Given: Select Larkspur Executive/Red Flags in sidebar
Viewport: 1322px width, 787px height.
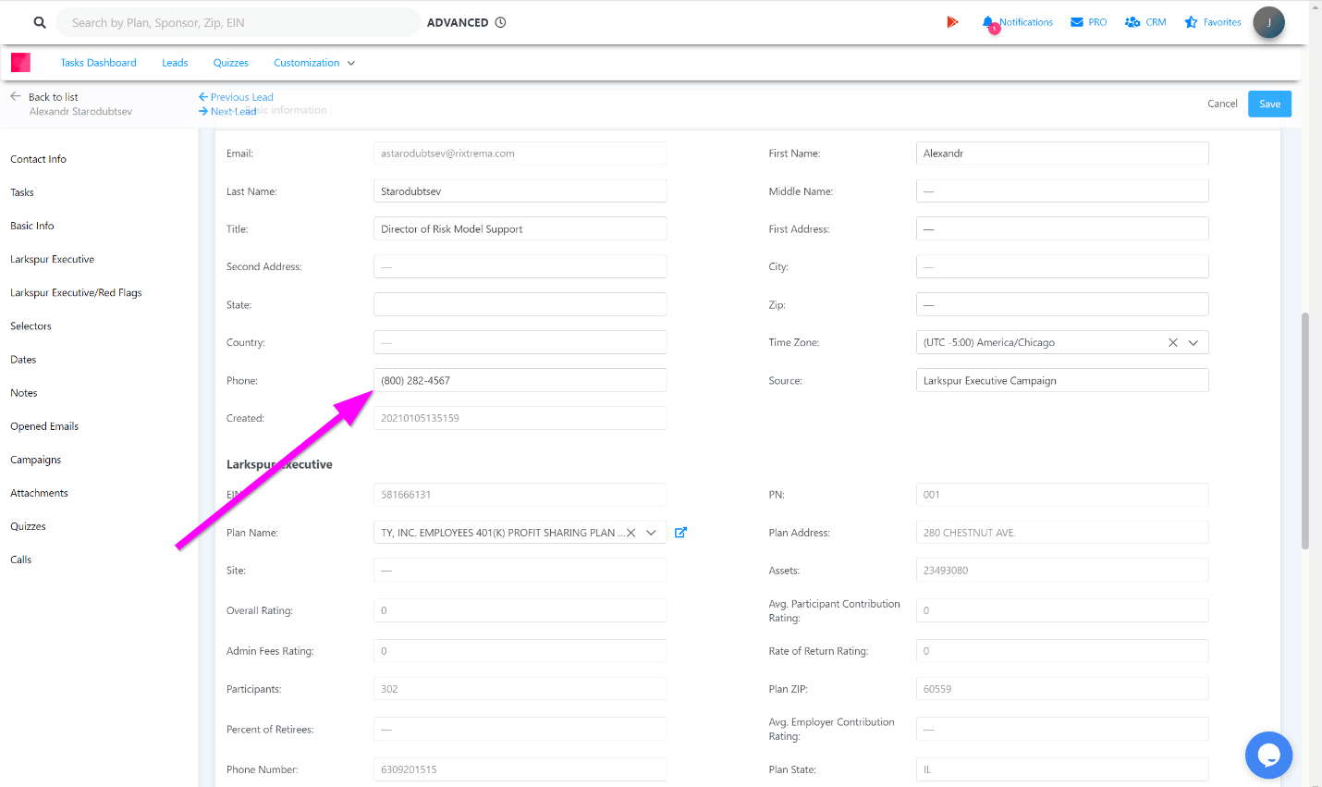Looking at the screenshot, I should [x=76, y=293].
